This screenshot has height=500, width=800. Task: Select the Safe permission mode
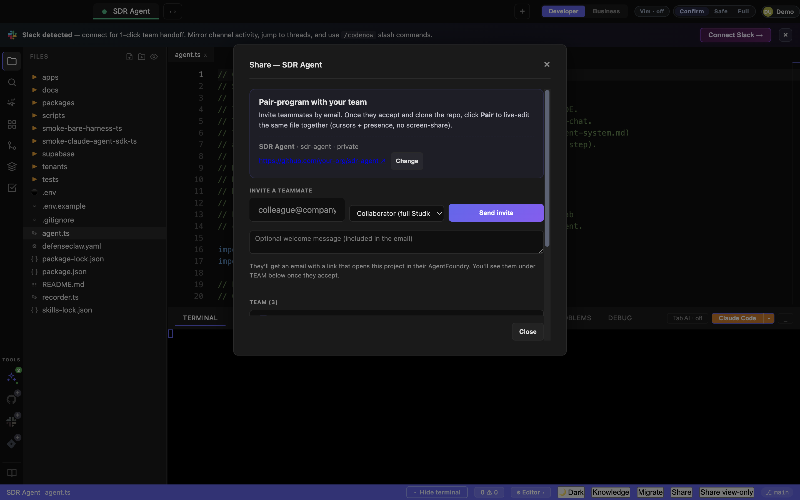point(721,12)
